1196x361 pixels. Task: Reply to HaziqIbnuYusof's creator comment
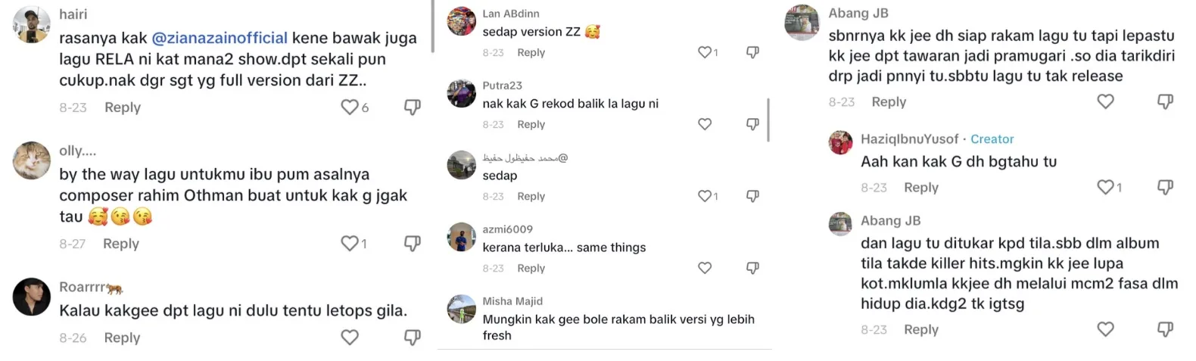click(920, 187)
